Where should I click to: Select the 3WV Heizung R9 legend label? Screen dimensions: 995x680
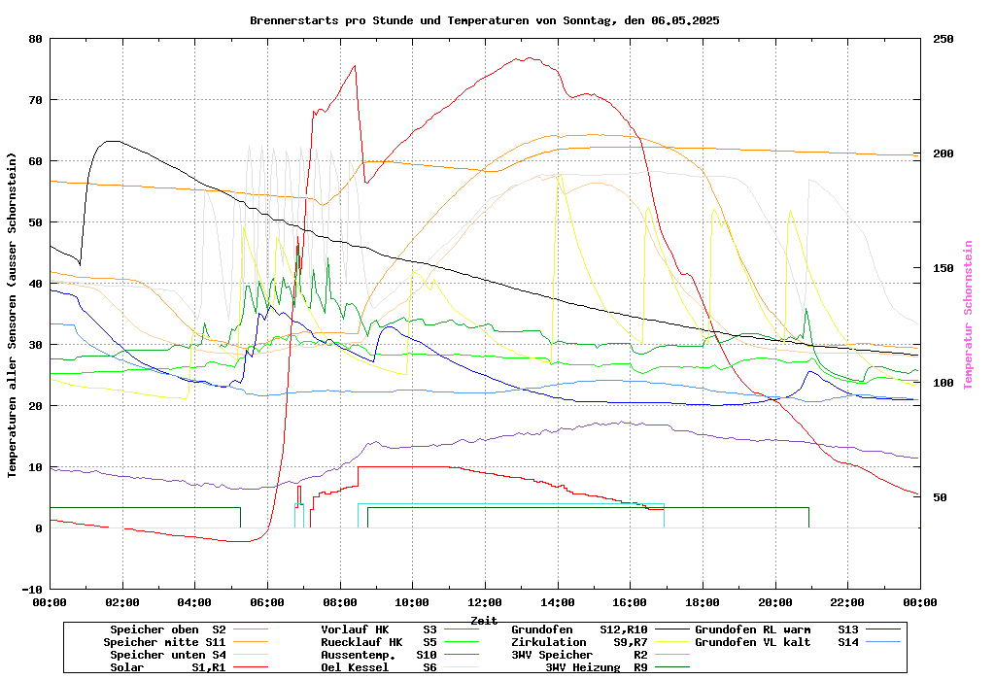click(597, 667)
